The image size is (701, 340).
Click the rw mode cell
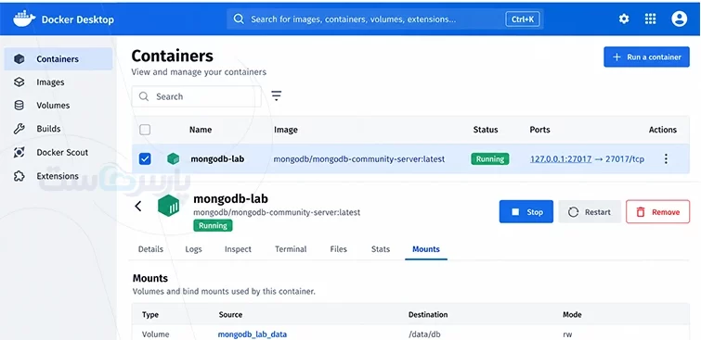567,334
